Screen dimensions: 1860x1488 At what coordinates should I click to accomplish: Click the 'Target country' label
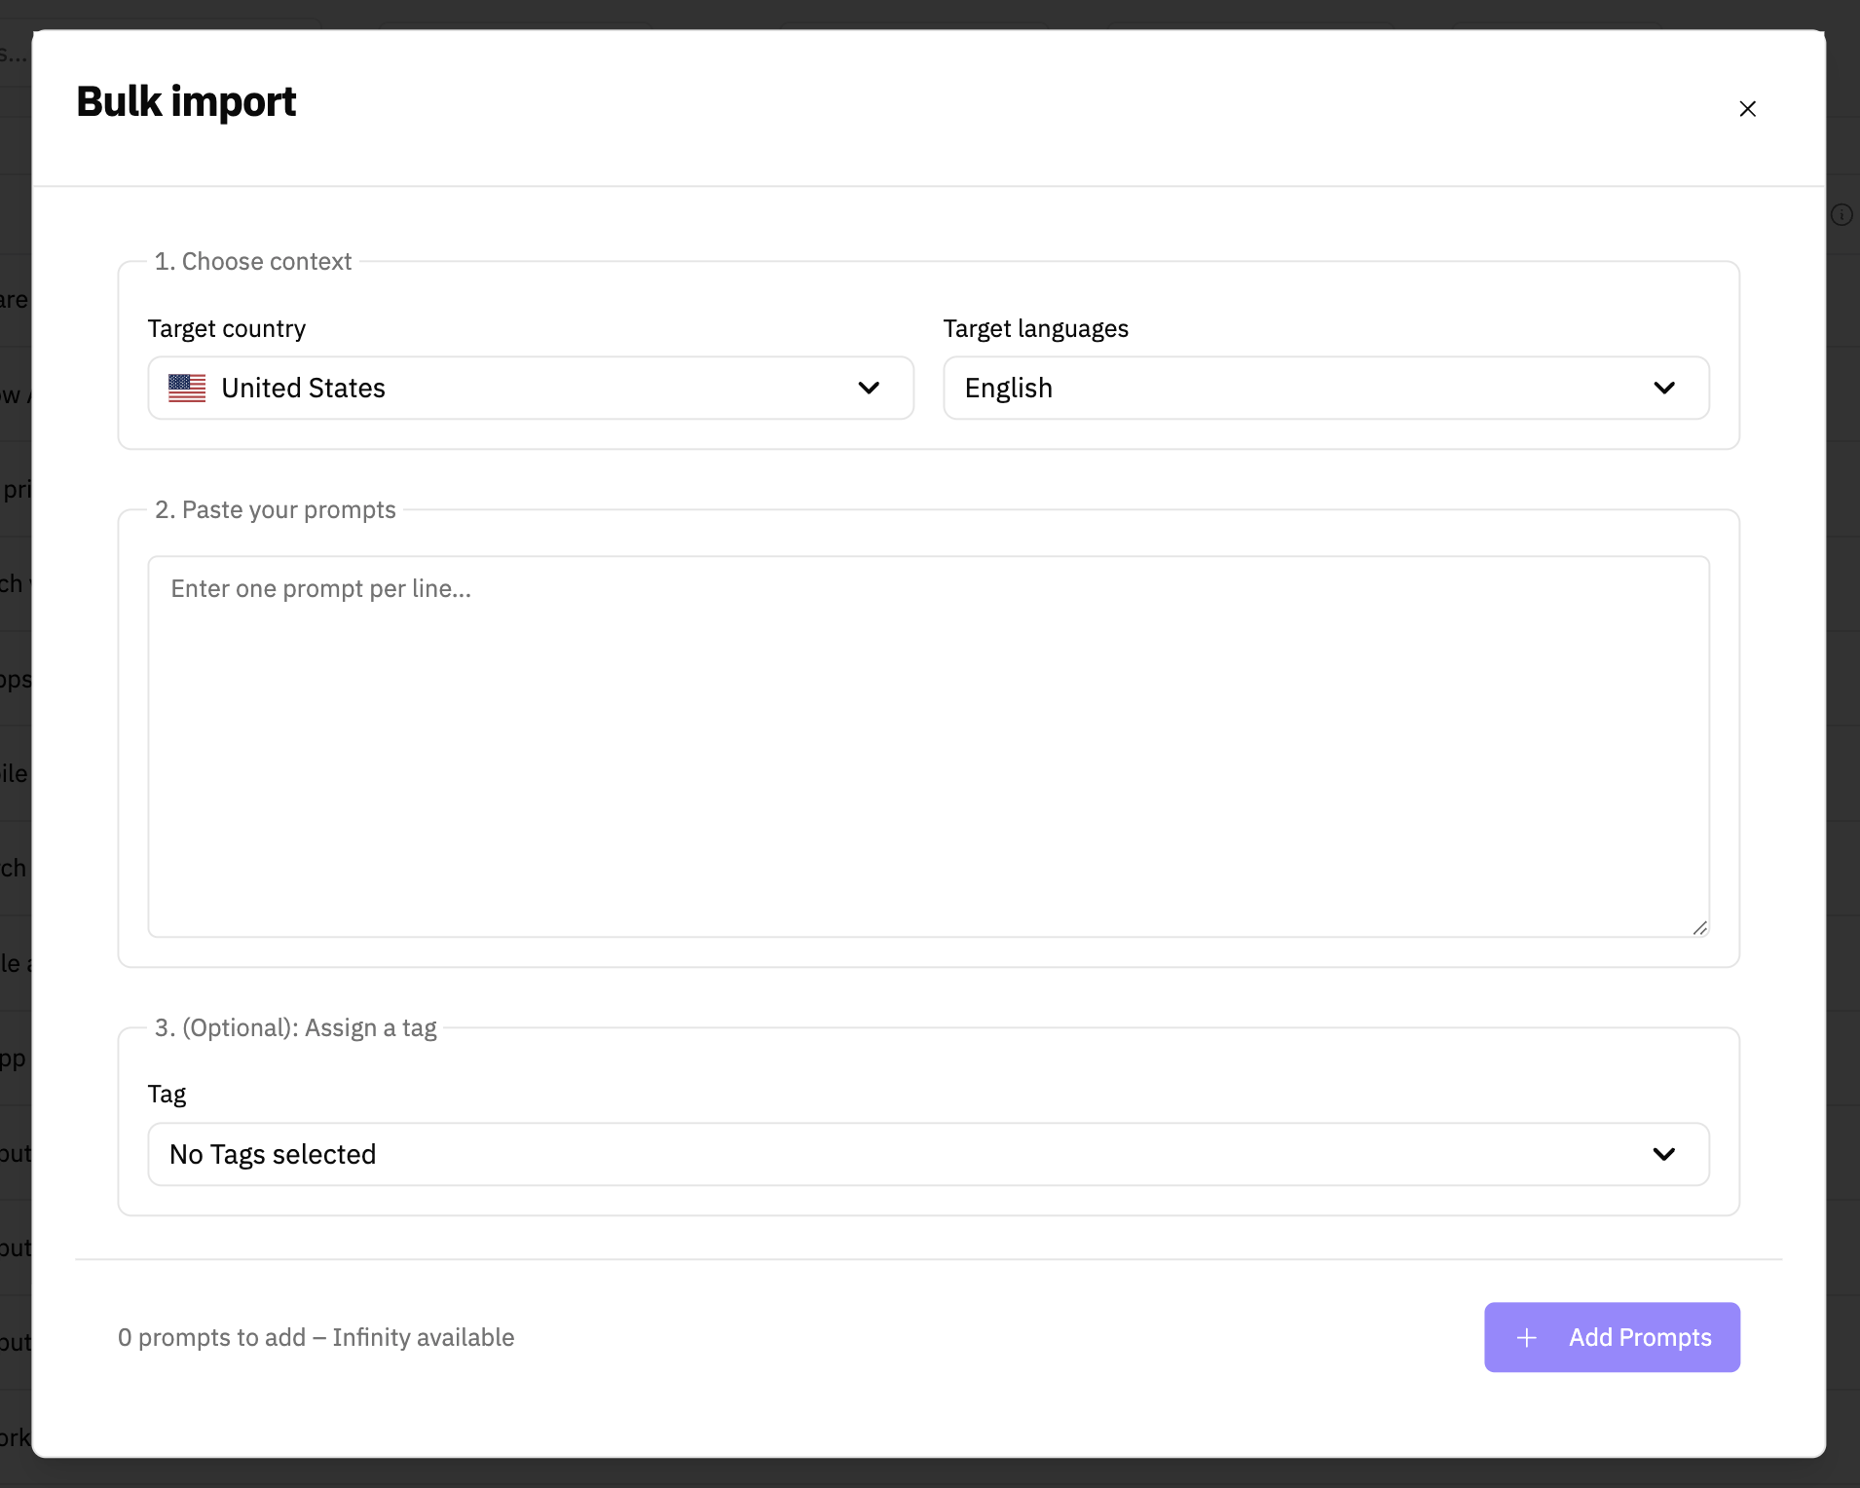tap(227, 329)
